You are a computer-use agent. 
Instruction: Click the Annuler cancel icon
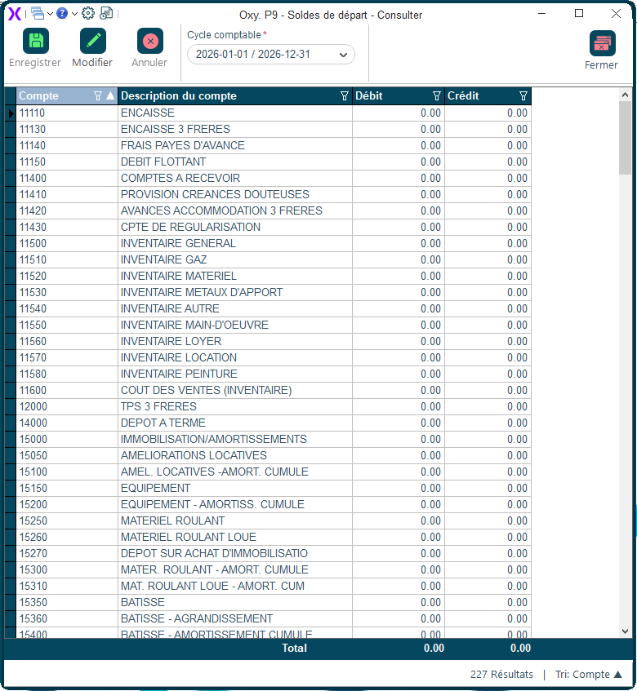[x=150, y=41]
